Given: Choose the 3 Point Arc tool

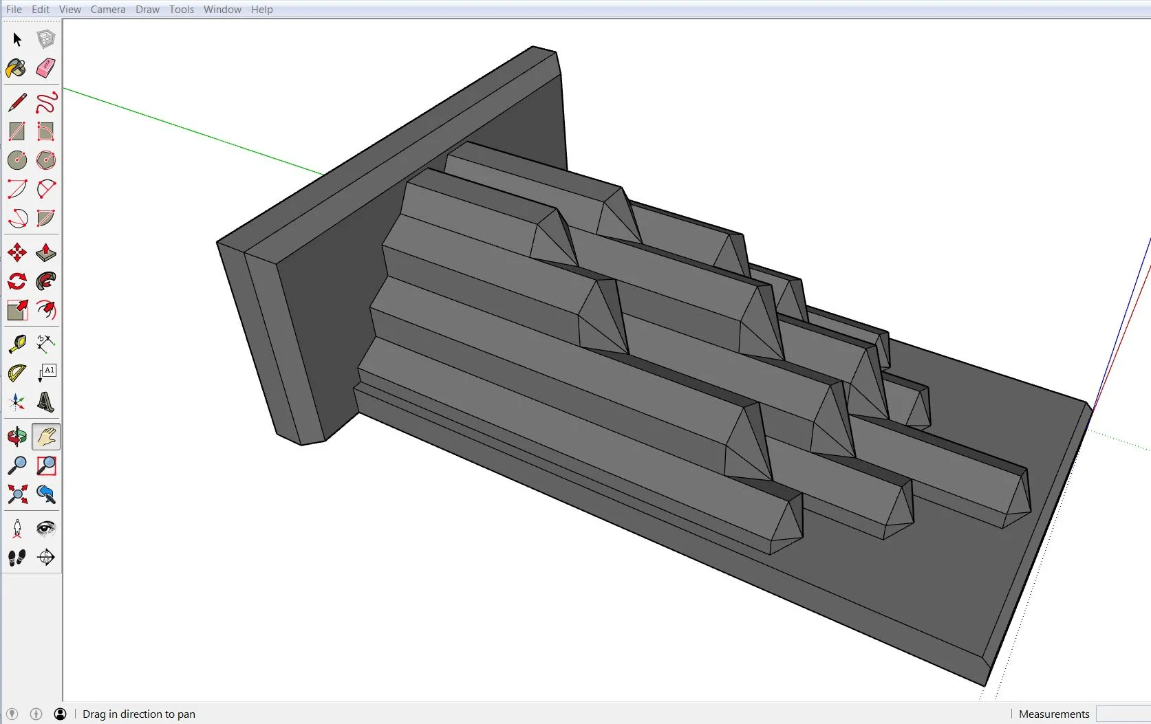Looking at the screenshot, I should pyautogui.click(x=17, y=218).
